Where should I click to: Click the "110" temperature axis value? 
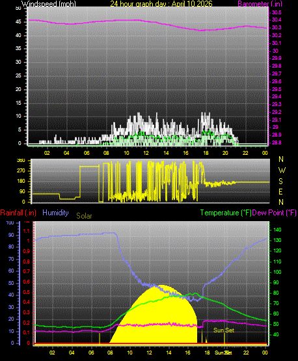coord(277,261)
